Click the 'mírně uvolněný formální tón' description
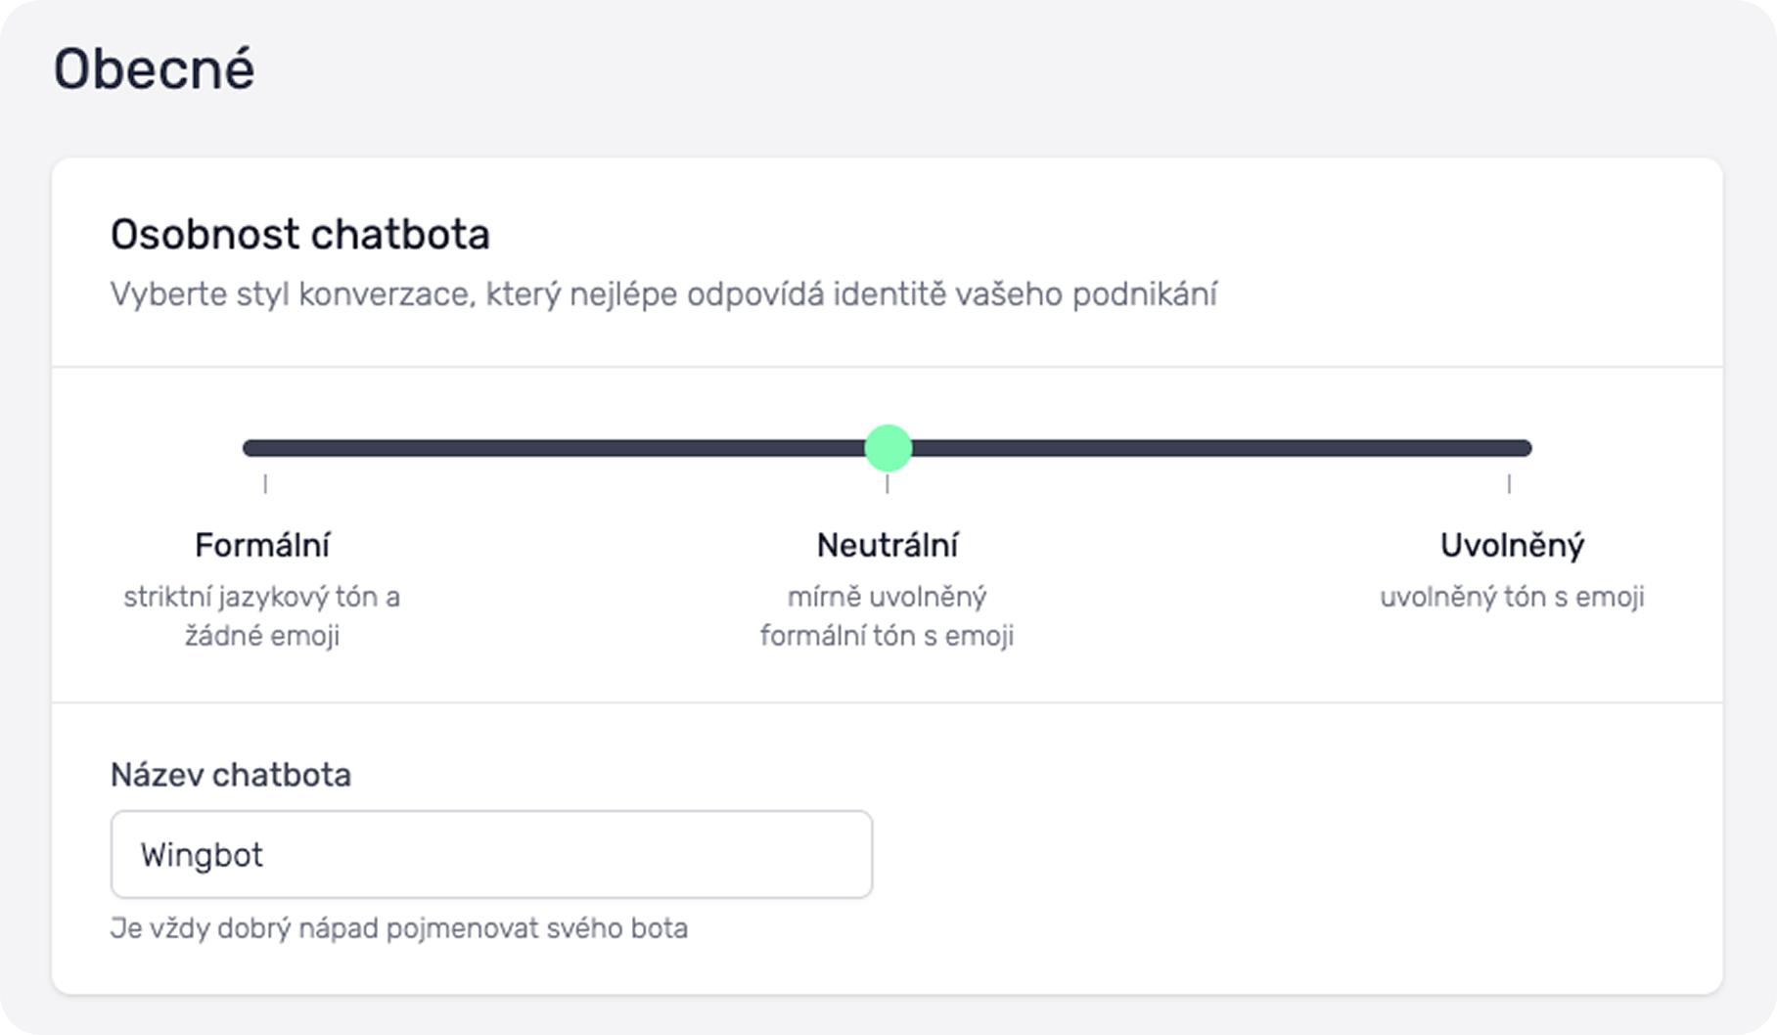Viewport: 1777px width, 1035px height. (888, 616)
